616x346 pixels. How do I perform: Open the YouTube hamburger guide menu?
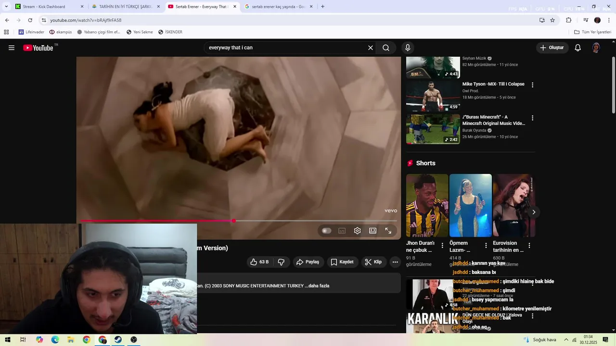(12, 48)
